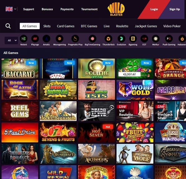Filter by Bgaming provider icon

(133, 38)
